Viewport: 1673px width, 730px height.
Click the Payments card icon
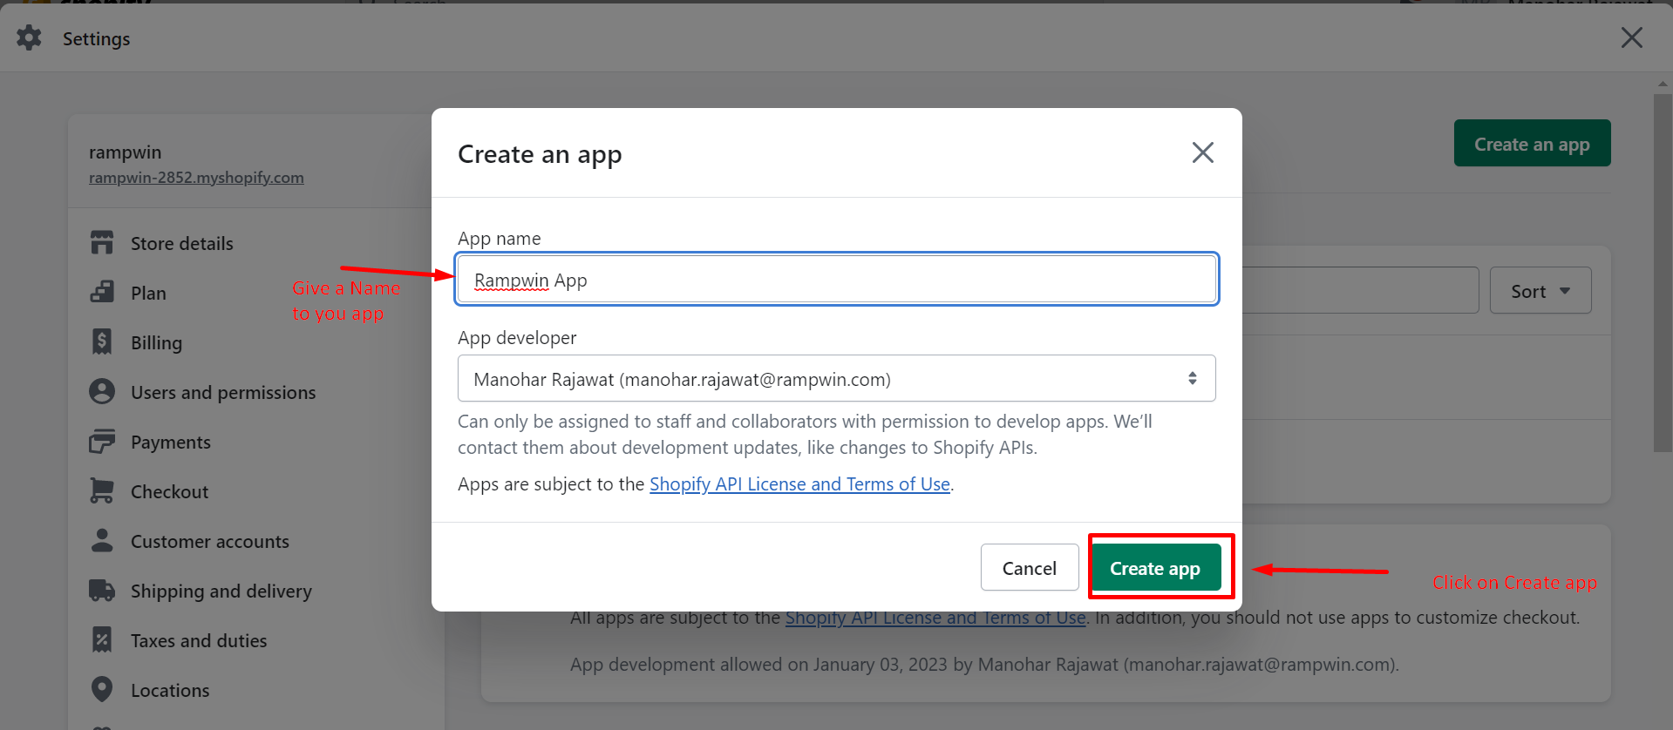pyautogui.click(x=102, y=442)
